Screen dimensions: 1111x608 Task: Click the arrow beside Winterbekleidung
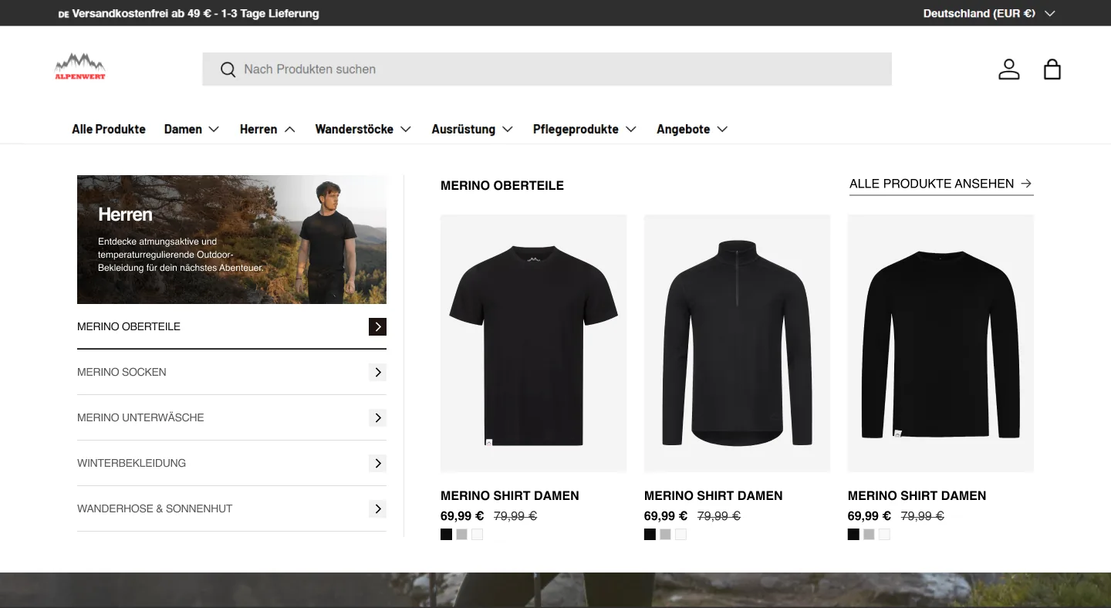[x=377, y=463]
